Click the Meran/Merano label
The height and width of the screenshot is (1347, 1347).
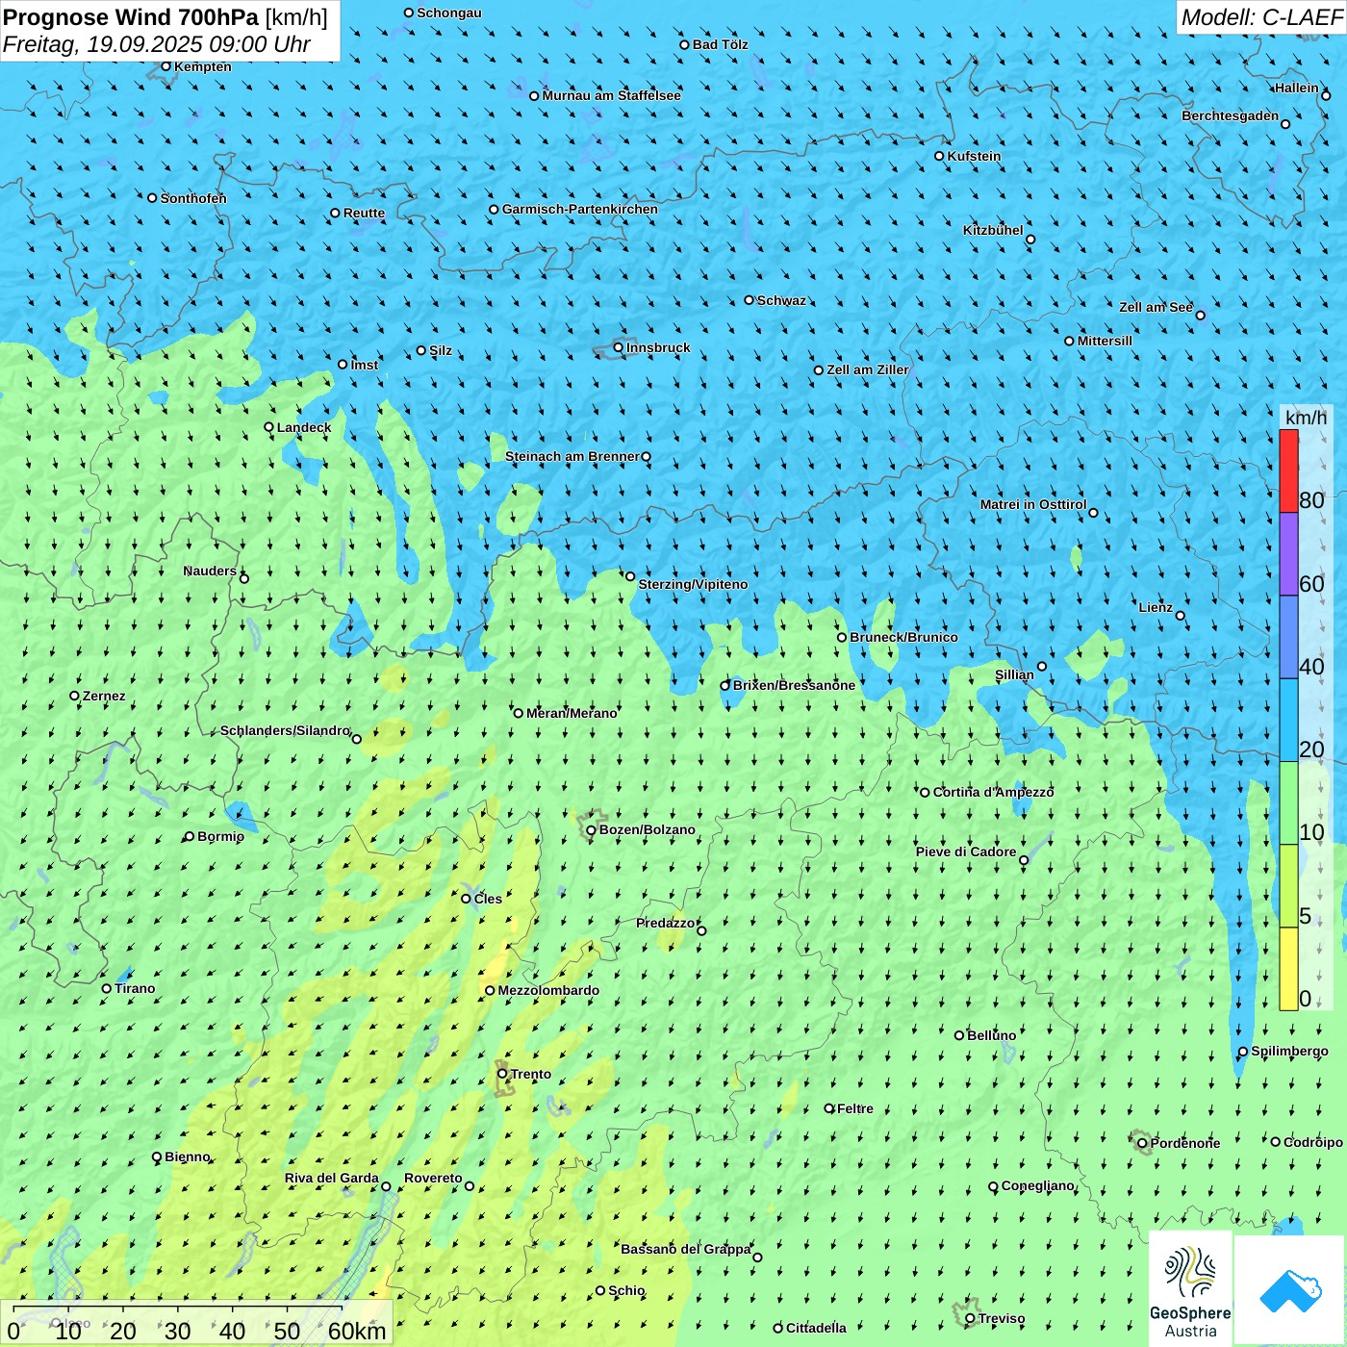click(572, 713)
